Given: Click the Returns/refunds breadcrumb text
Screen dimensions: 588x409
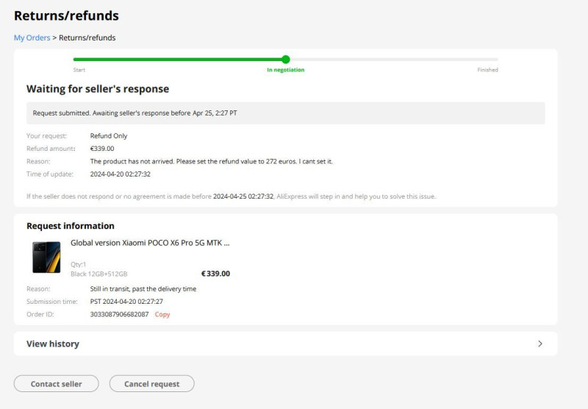Looking at the screenshot, I should click(87, 38).
